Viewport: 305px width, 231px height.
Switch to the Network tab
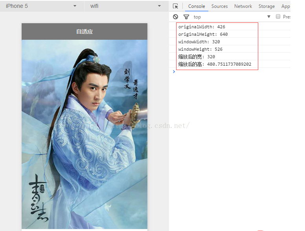243,6
